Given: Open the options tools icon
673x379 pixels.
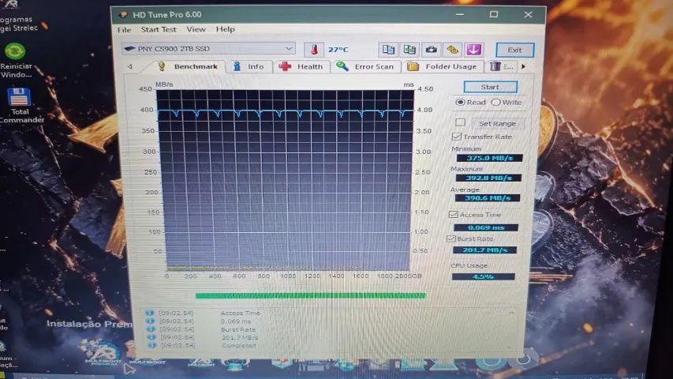Looking at the screenshot, I should coord(452,50).
